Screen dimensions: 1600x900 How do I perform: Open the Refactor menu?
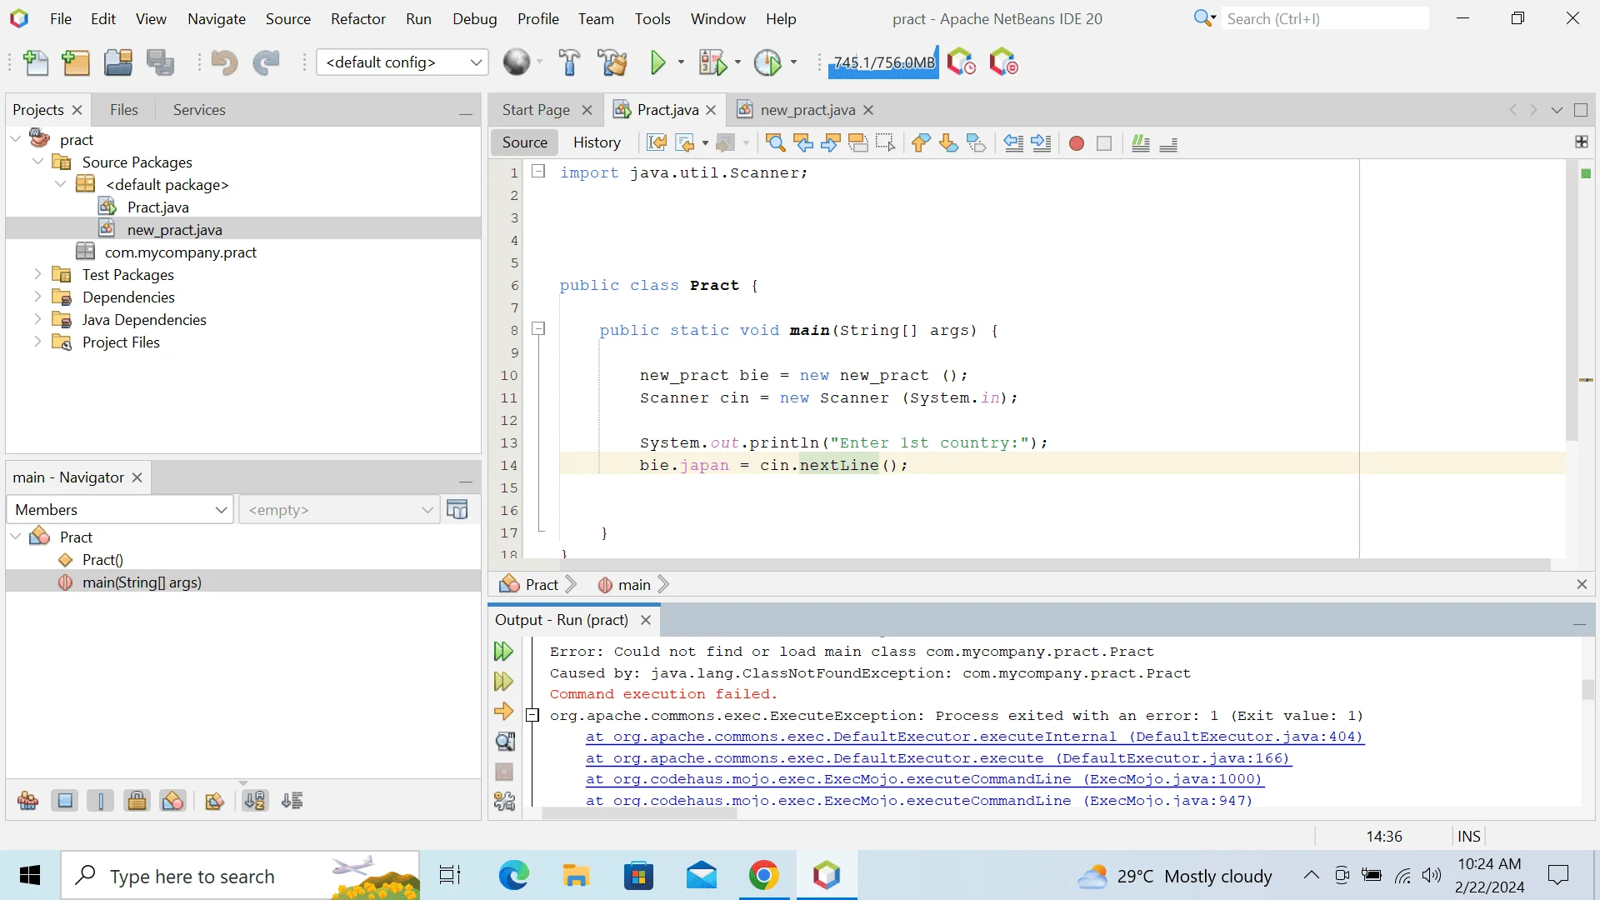[358, 18]
